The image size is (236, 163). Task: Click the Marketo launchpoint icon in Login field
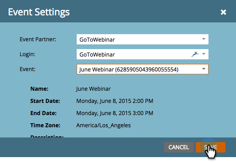195,54
